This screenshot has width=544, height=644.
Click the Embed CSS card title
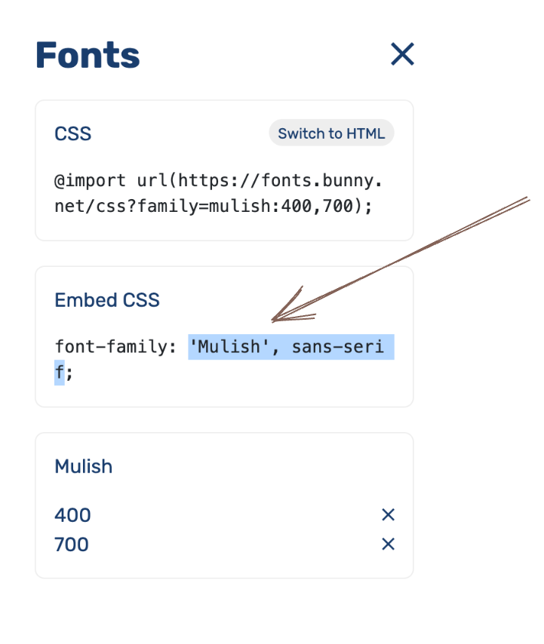click(x=107, y=300)
